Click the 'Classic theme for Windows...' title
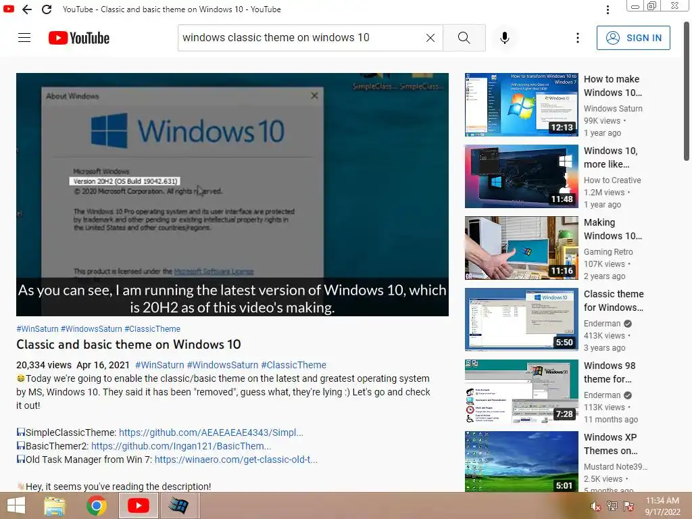 pos(614,301)
